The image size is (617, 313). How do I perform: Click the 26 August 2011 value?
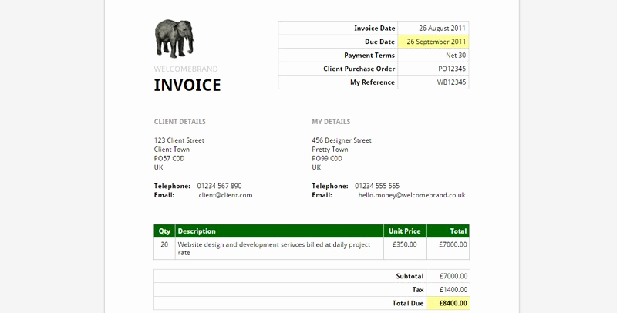coord(442,29)
